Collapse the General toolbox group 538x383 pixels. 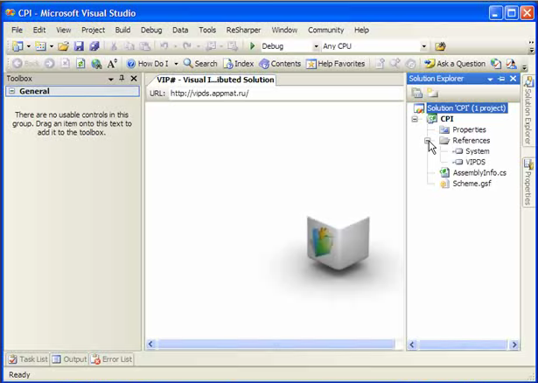point(12,91)
